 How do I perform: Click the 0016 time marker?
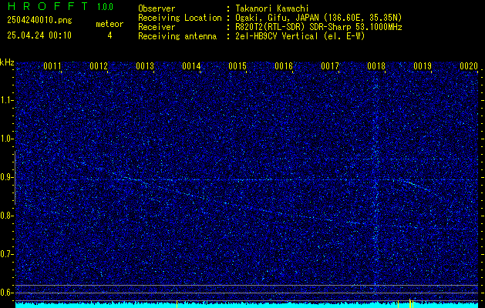(284, 66)
